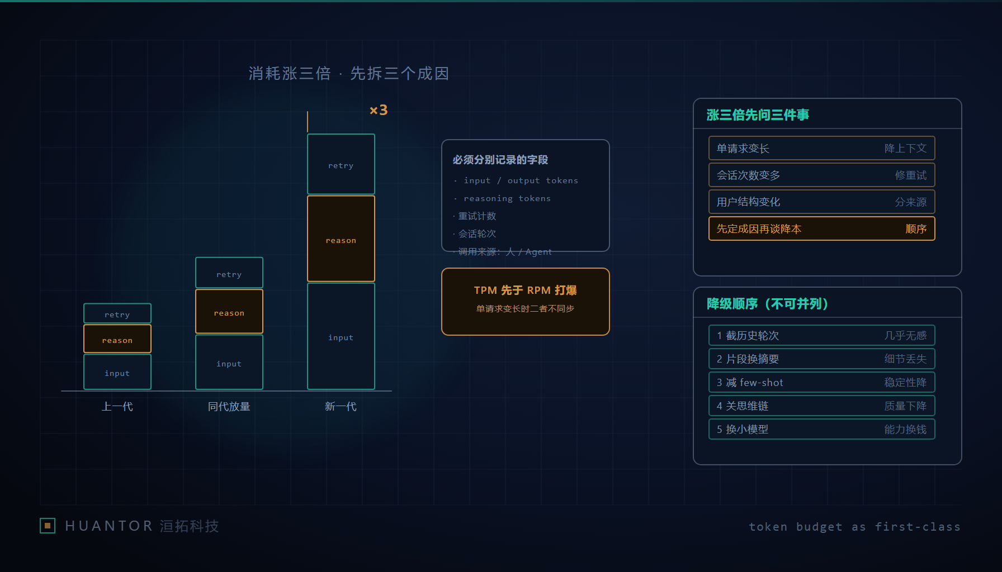Select the slide title 消耗涨三倍 · 先拆三个成因

(x=349, y=73)
